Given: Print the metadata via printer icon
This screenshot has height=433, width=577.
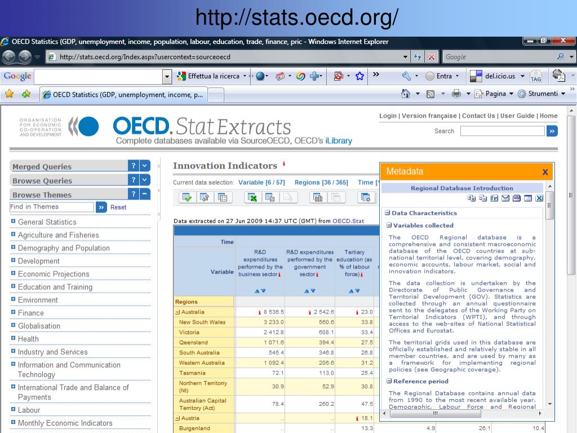Looking at the screenshot, I should 517,198.
